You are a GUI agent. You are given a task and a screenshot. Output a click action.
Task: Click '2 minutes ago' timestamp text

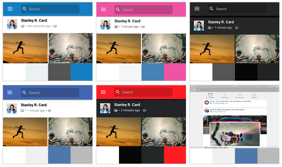point(130,110)
